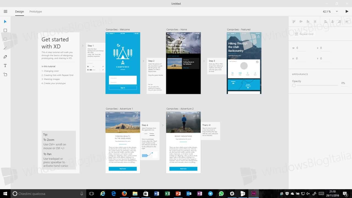Select the Artboard tool

5,75
